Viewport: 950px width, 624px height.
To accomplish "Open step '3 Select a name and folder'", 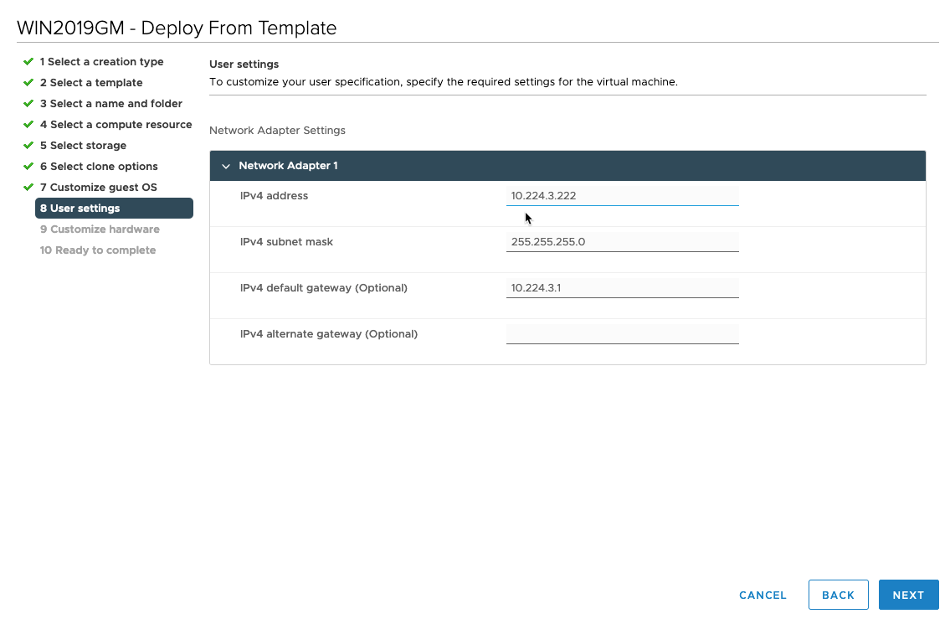I will (x=111, y=103).
